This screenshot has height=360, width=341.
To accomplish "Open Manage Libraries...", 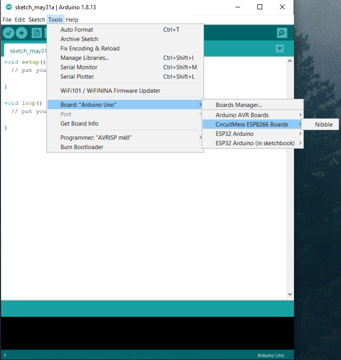I will click(125, 58).
